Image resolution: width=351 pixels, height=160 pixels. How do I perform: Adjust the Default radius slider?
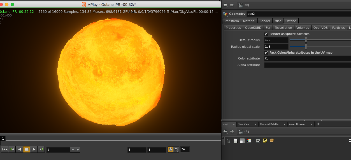tap(306, 40)
